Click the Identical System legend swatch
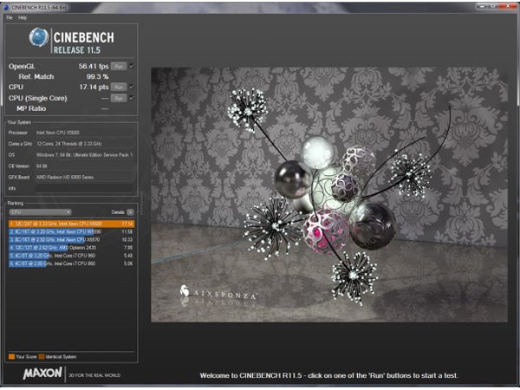This screenshot has width=520, height=390. (42, 357)
